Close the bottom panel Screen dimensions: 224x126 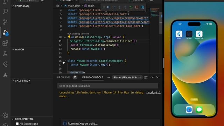coord(157,77)
